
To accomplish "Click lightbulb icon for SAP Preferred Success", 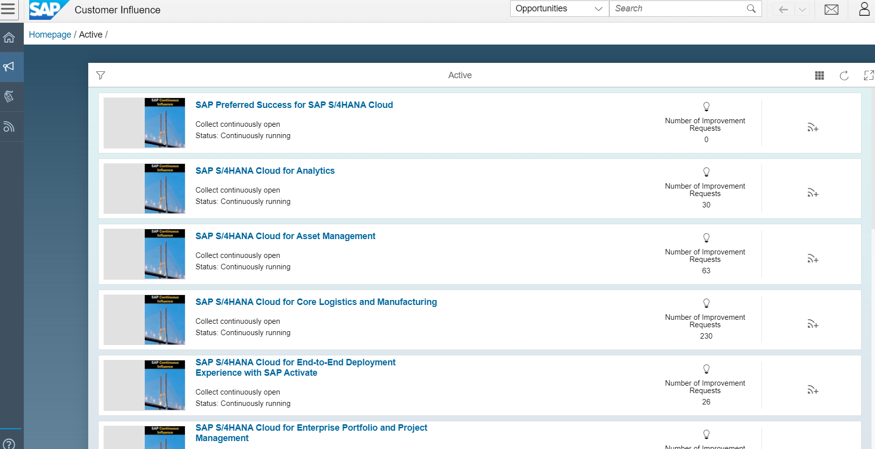I will click(x=706, y=106).
